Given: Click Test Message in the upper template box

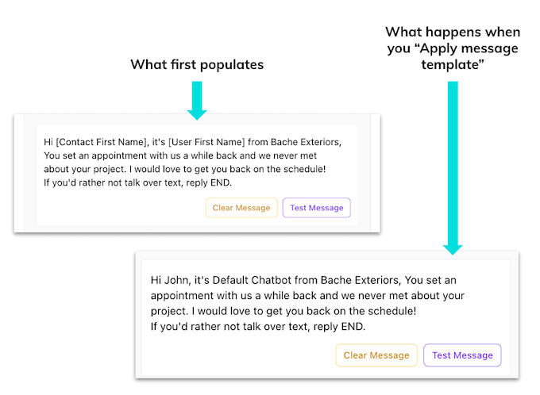Looking at the screenshot, I should pyautogui.click(x=317, y=208).
